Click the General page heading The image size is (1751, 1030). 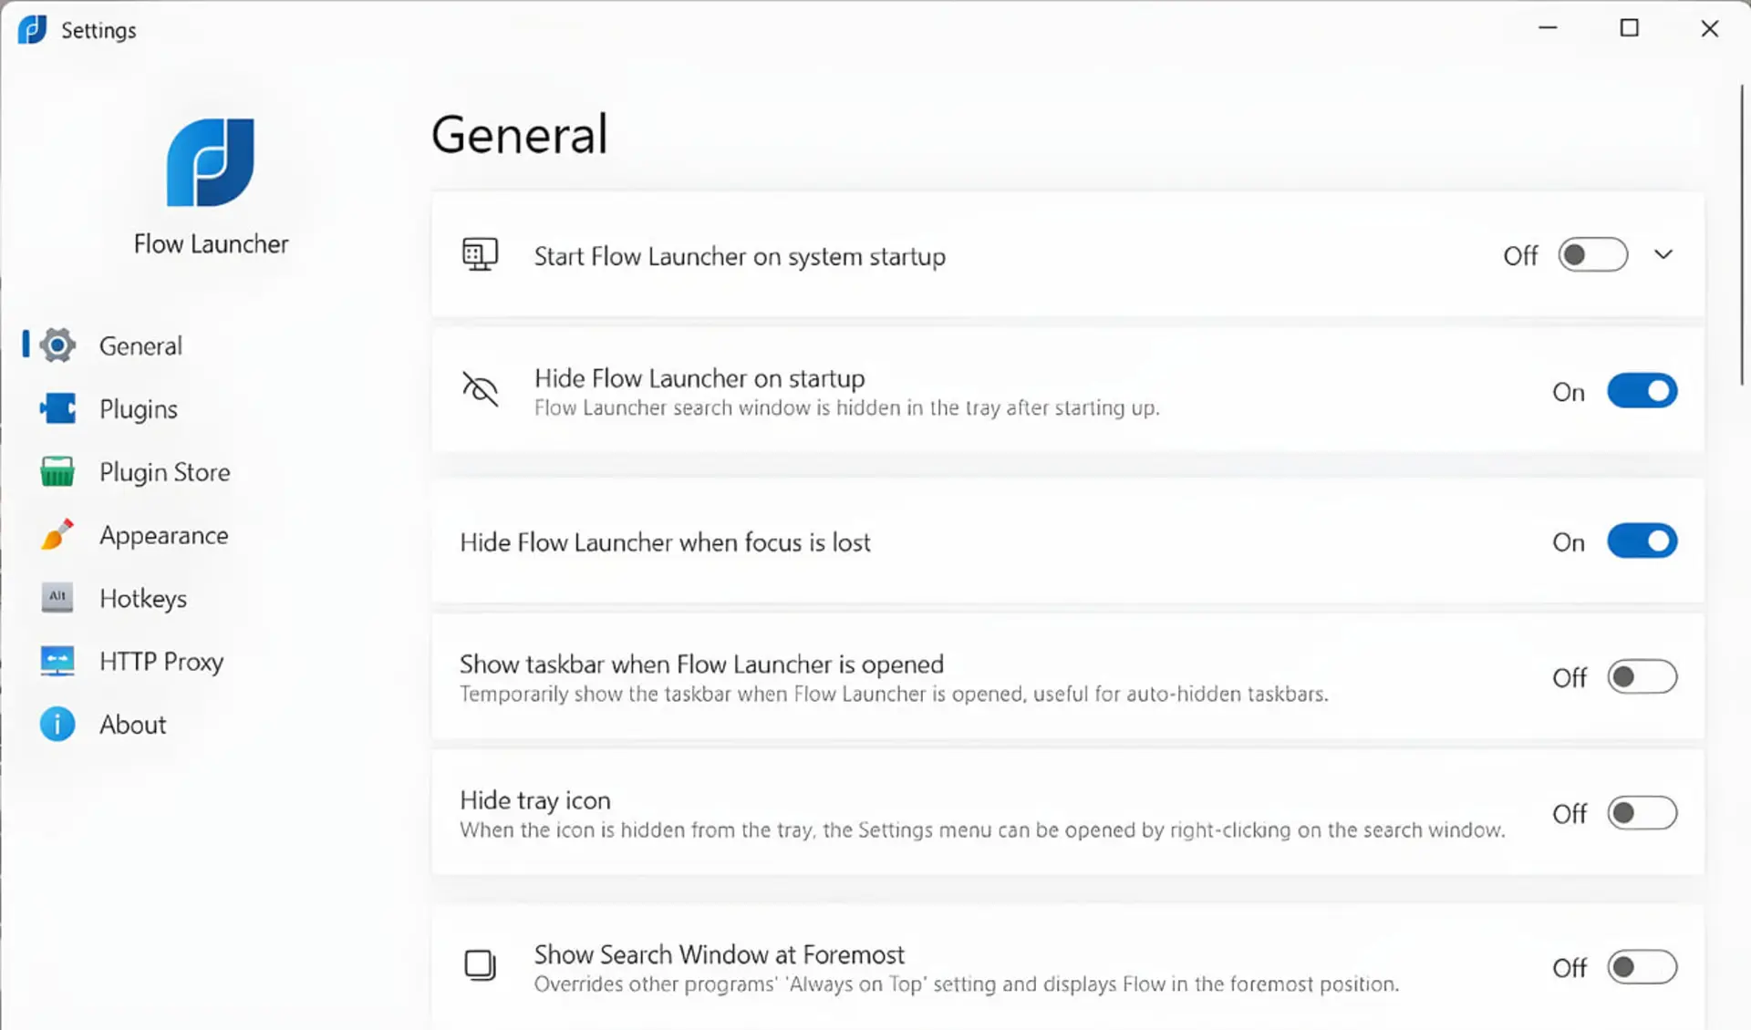point(519,135)
